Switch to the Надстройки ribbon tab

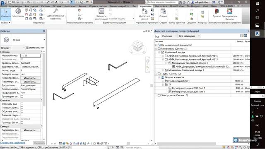click(x=161, y=6)
